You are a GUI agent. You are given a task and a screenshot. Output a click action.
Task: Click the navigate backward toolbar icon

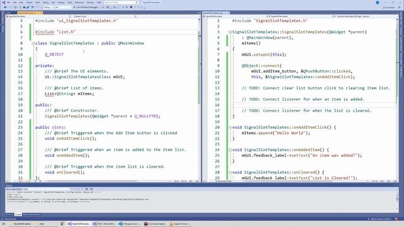click(x=5, y=8)
